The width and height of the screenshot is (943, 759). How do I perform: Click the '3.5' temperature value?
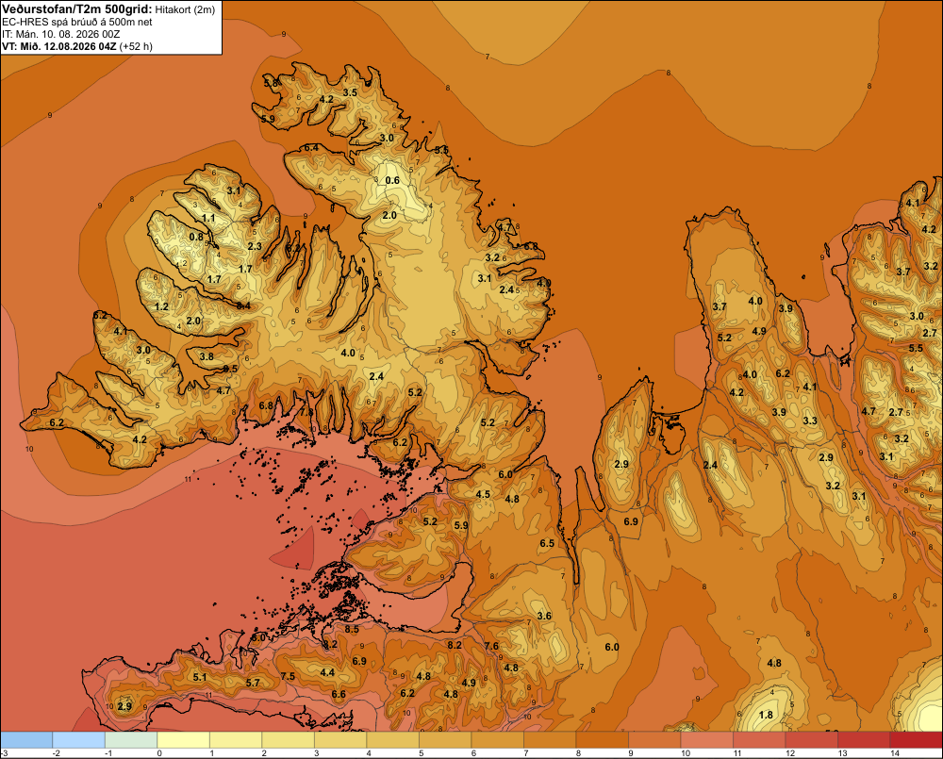[350, 92]
